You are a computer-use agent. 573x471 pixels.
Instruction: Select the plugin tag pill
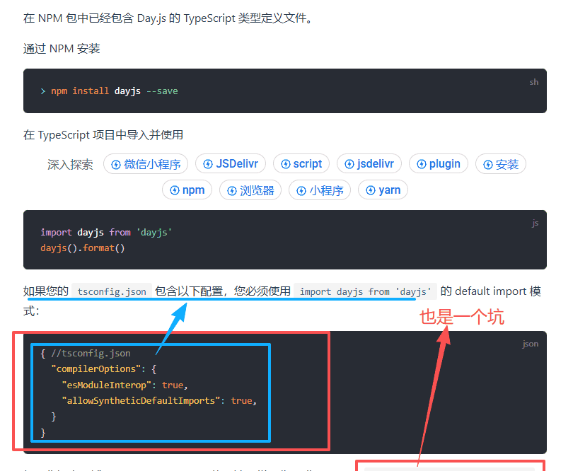[439, 163]
